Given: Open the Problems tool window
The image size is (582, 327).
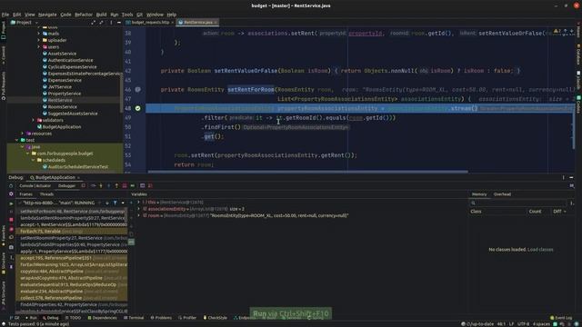Looking at the screenshot, I should (161, 318).
